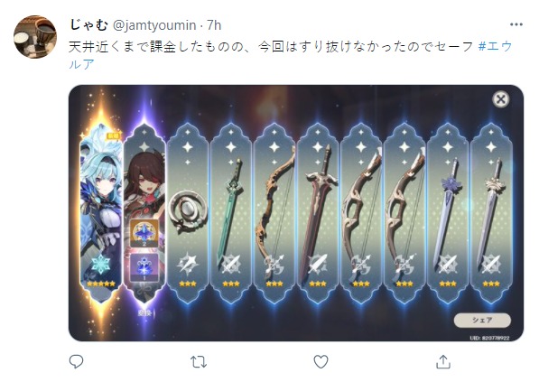Click the bluish purple-guard sword card
This screenshot has height=382, width=539.
click(448, 213)
